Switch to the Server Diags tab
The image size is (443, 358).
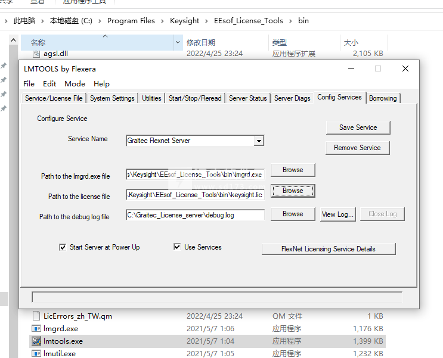pos(292,98)
